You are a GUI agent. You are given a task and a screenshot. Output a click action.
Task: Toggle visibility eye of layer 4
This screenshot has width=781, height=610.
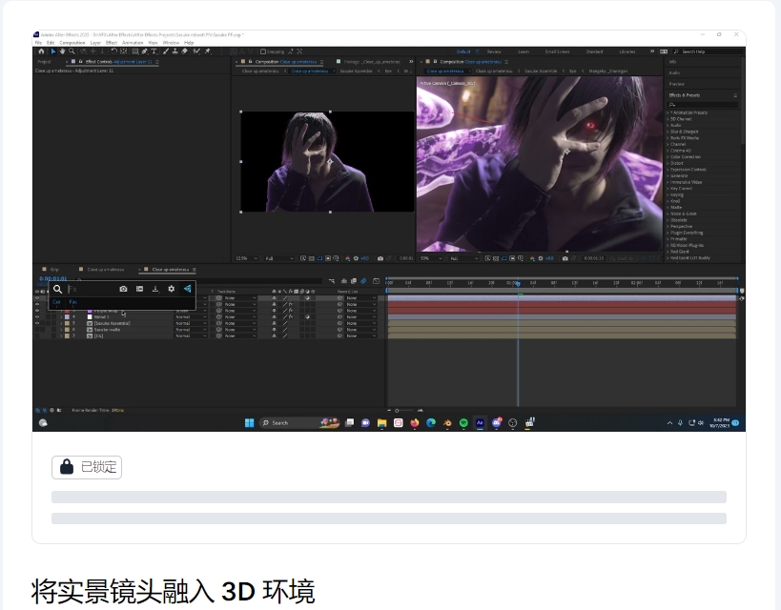tap(37, 316)
